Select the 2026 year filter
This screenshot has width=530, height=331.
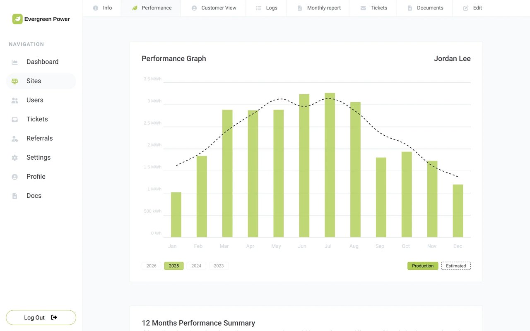(x=152, y=266)
